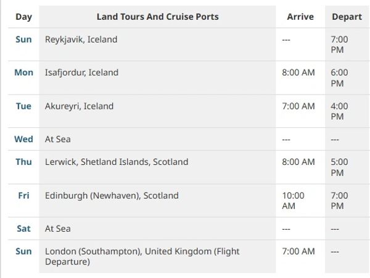Click the 4:00 PM Akureyri departure time

click(x=339, y=111)
